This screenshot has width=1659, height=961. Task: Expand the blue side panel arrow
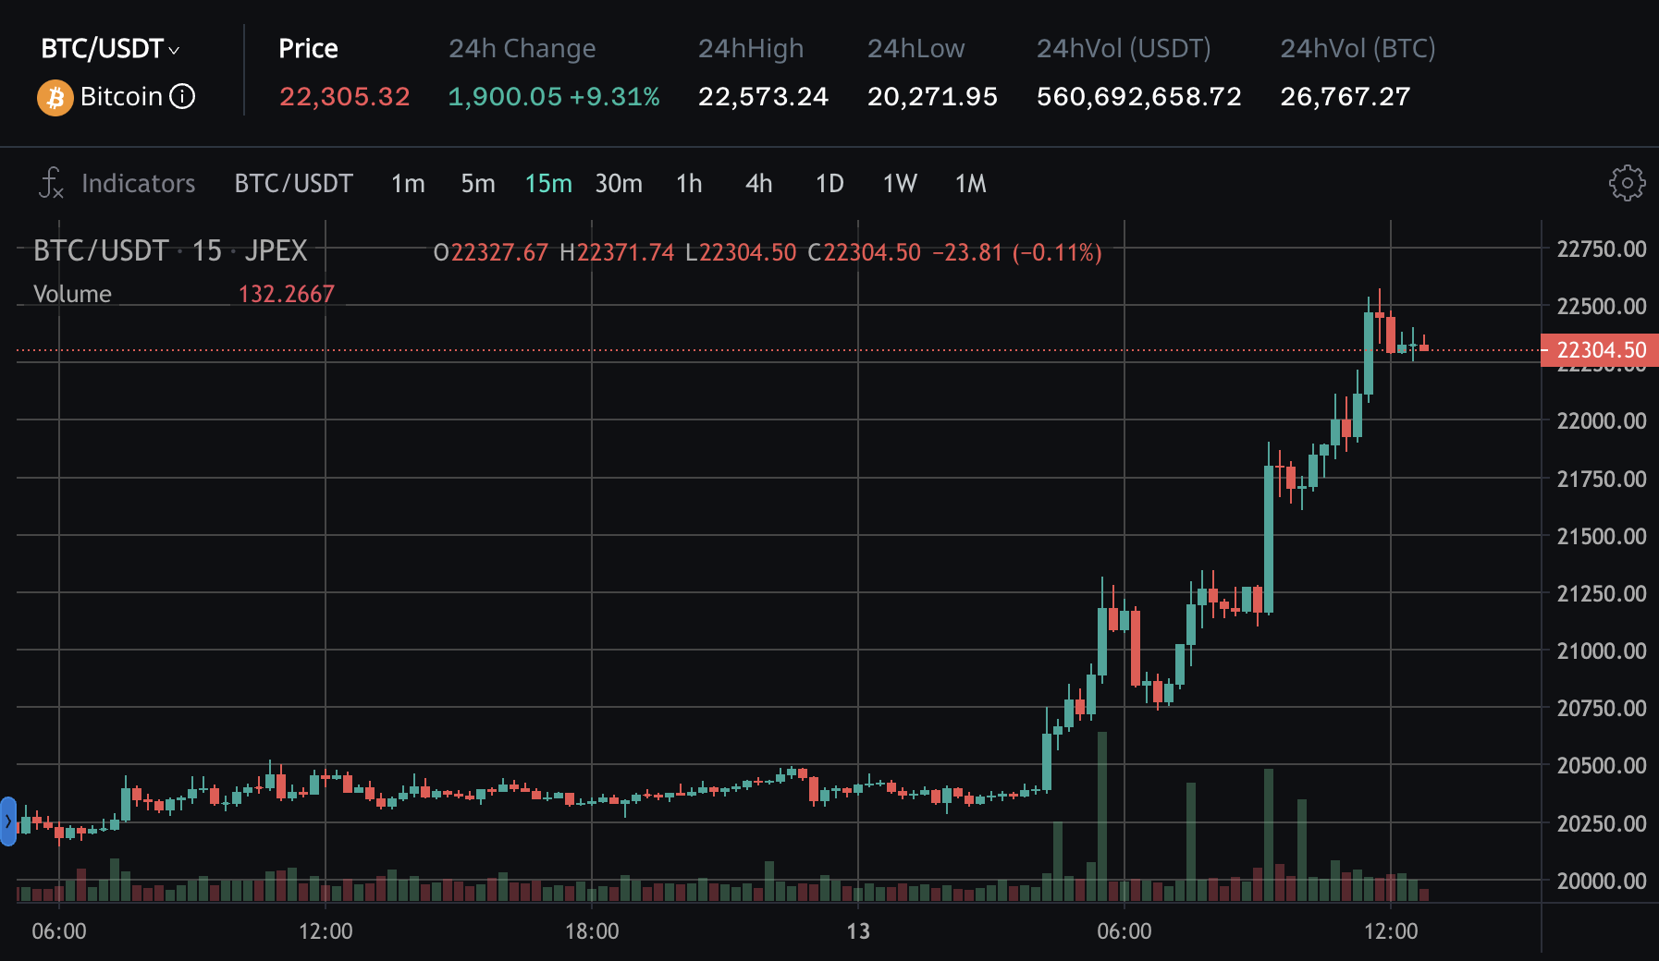[x=8, y=821]
